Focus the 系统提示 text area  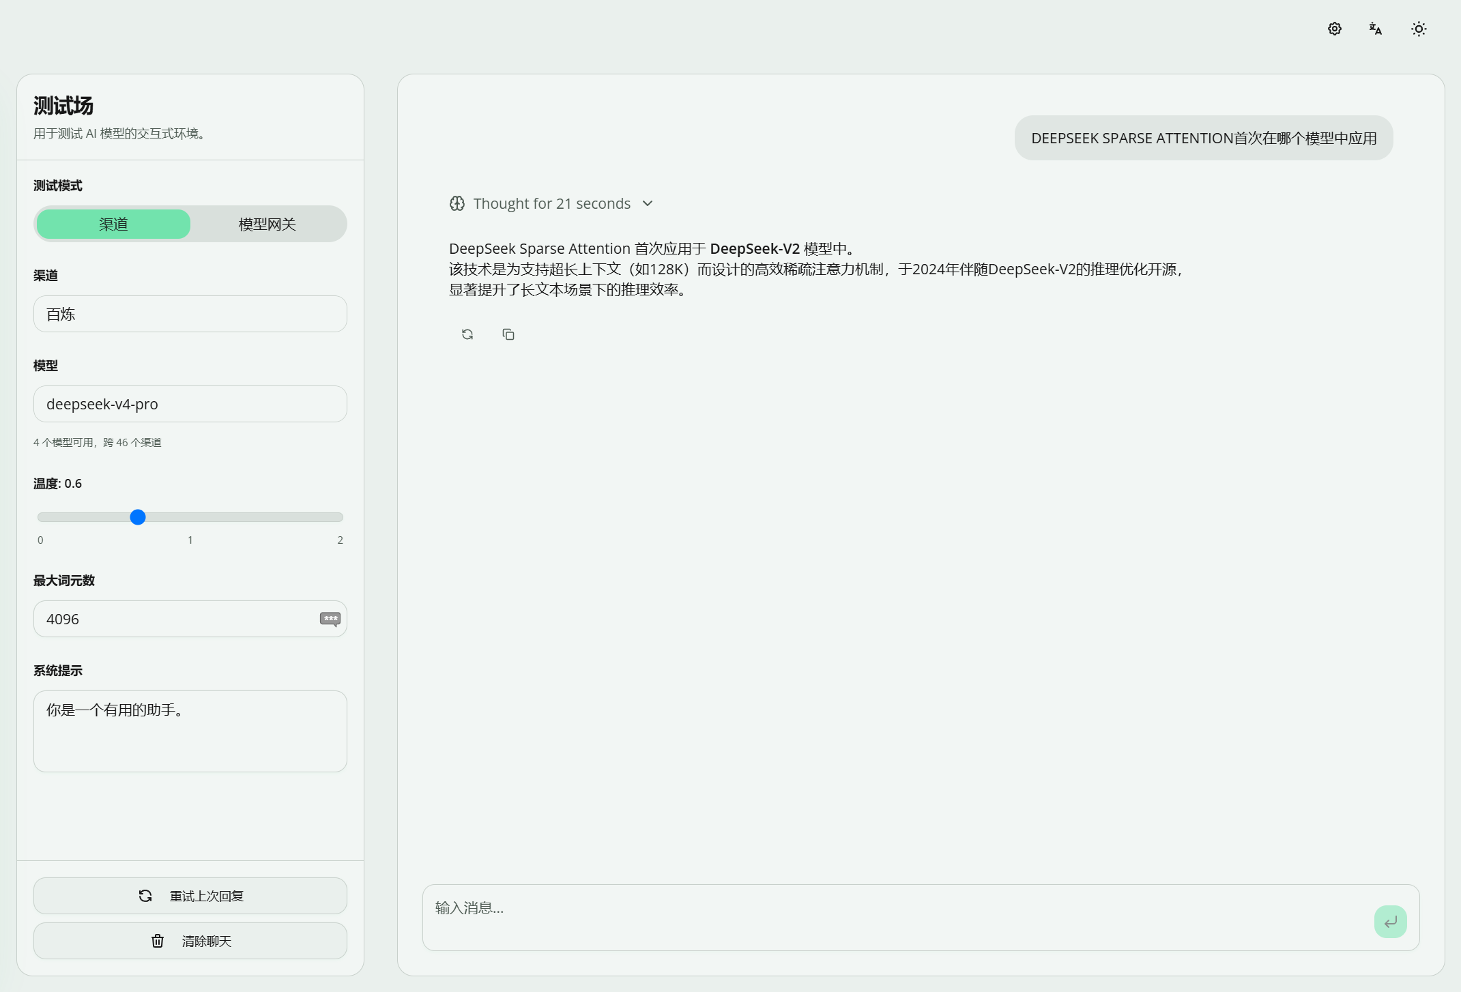click(190, 731)
